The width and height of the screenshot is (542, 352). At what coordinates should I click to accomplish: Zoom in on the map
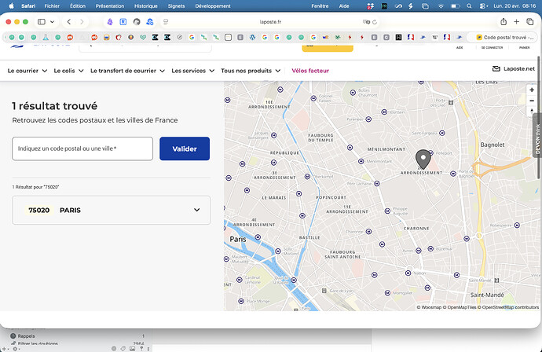click(x=532, y=90)
